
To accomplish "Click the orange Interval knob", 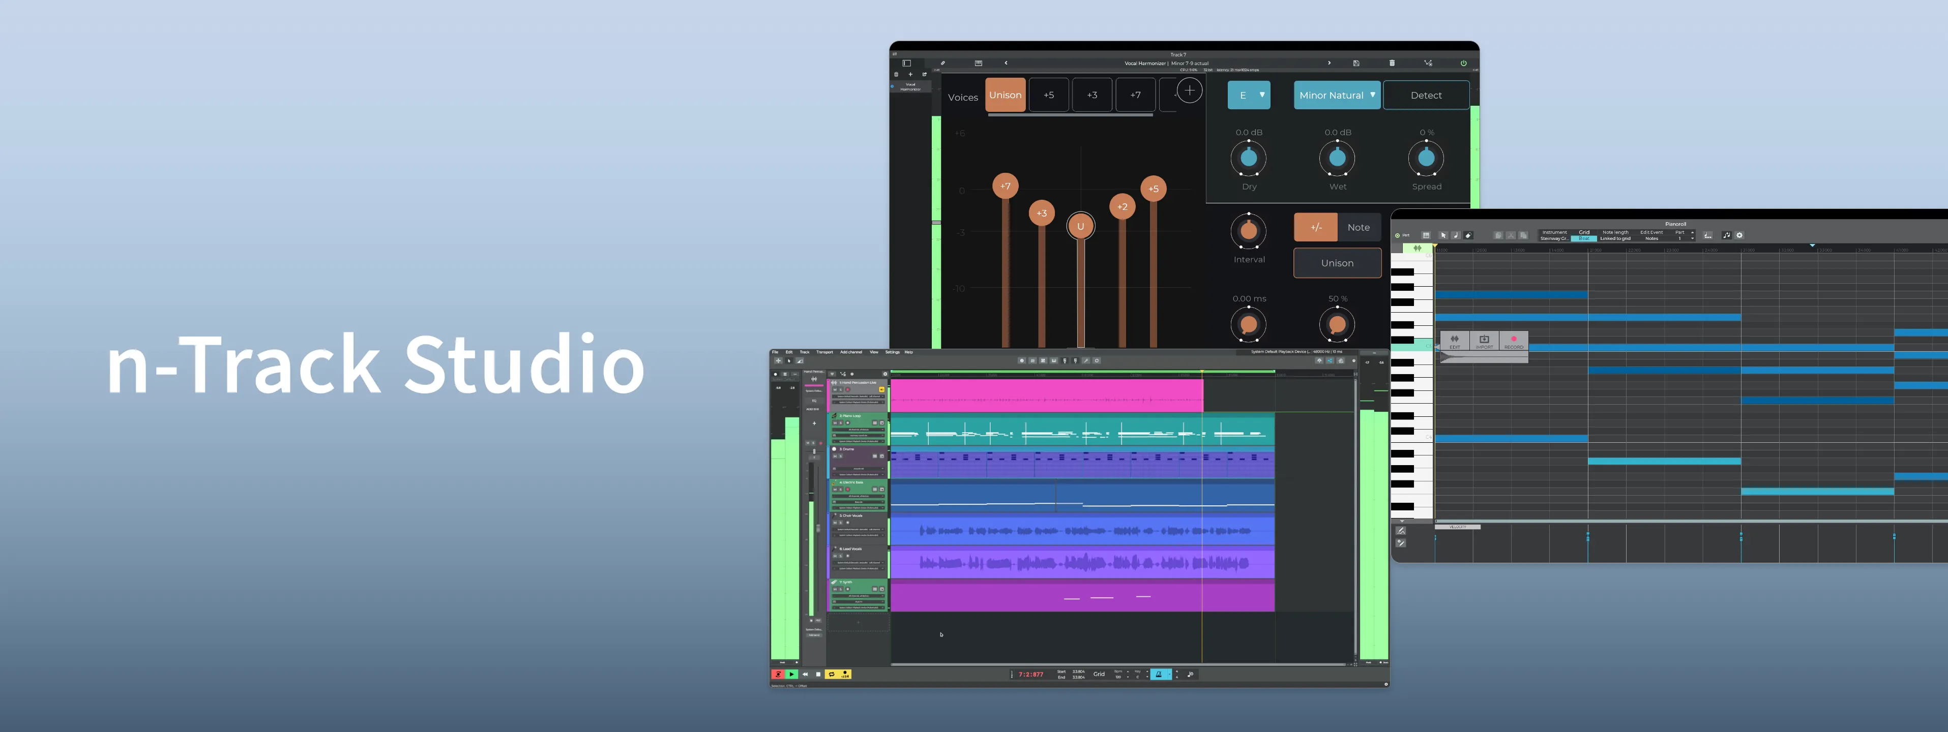I will (x=1249, y=230).
